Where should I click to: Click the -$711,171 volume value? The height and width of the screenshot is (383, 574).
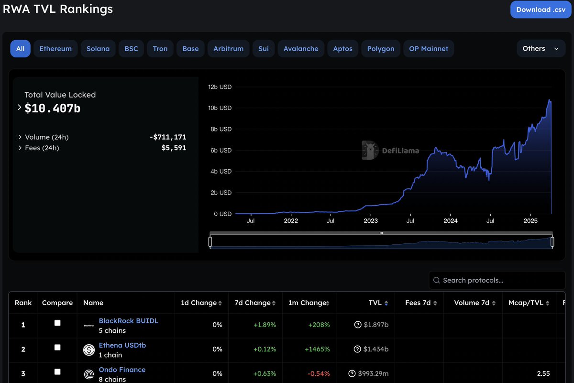(168, 137)
